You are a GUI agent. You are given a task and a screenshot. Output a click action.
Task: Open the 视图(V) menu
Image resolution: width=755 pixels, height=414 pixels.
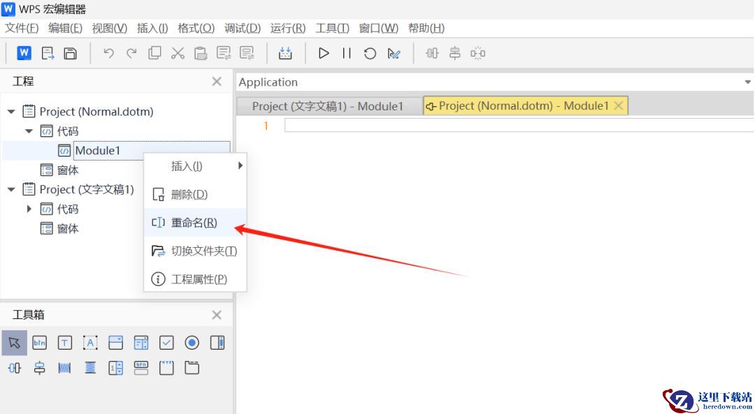click(109, 29)
